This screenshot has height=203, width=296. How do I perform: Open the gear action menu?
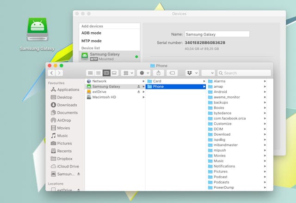(144, 73)
